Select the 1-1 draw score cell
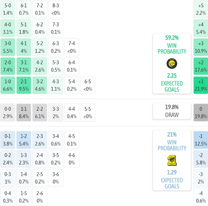Viewport: 208px width, 206px height. [x=24, y=113]
